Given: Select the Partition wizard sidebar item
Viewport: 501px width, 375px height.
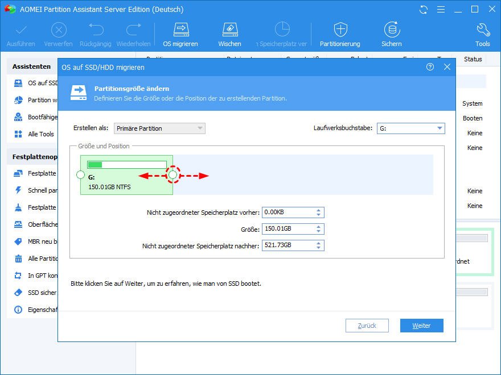Looking at the screenshot, I should [36, 100].
